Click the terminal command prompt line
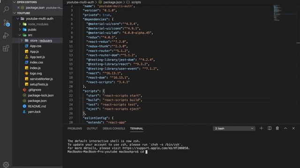 tap(107, 152)
